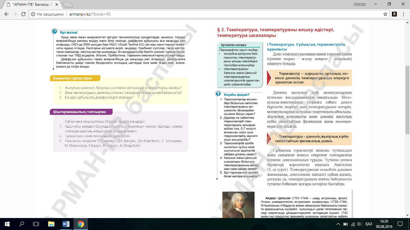The image size is (410, 230).
Task: Click 'I Температура. Сұйықтық термометрінің құрылысы' subheading
Action: [306, 47]
